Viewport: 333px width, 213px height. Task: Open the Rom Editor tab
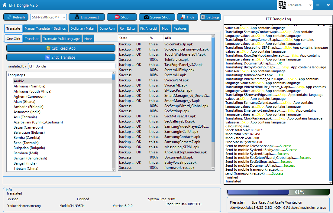[x=128, y=28]
